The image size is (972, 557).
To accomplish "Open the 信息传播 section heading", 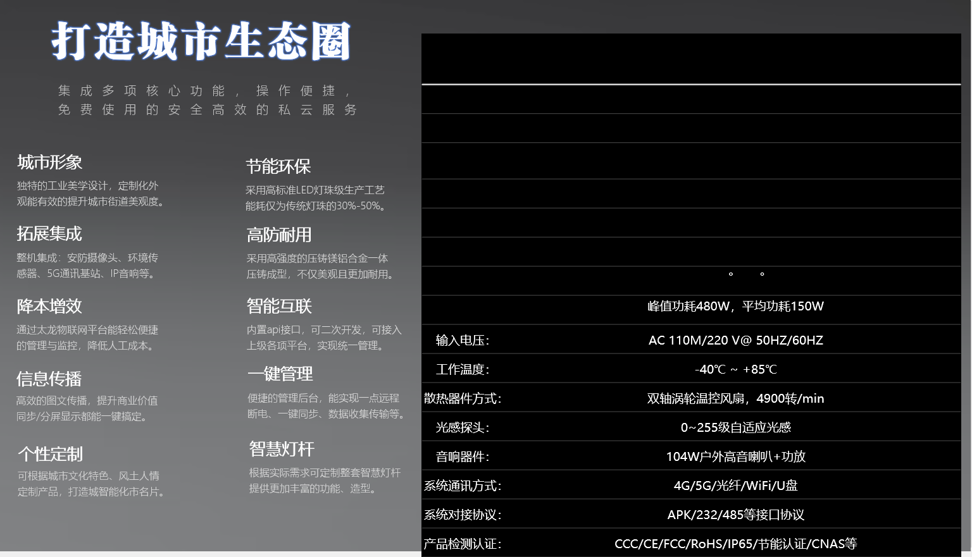I will click(49, 379).
